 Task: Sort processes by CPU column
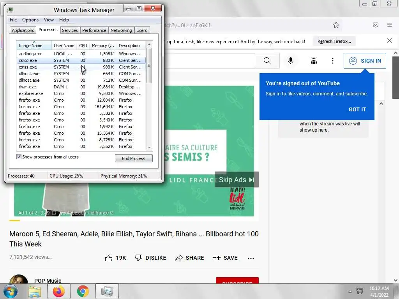83,45
